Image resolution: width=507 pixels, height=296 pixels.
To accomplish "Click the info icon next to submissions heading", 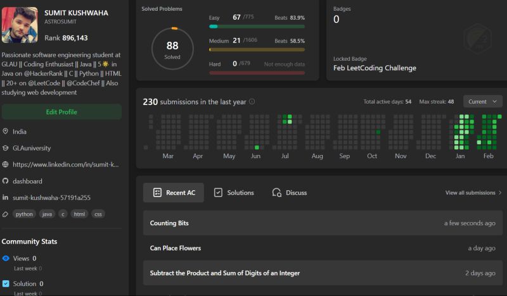I will pos(252,101).
